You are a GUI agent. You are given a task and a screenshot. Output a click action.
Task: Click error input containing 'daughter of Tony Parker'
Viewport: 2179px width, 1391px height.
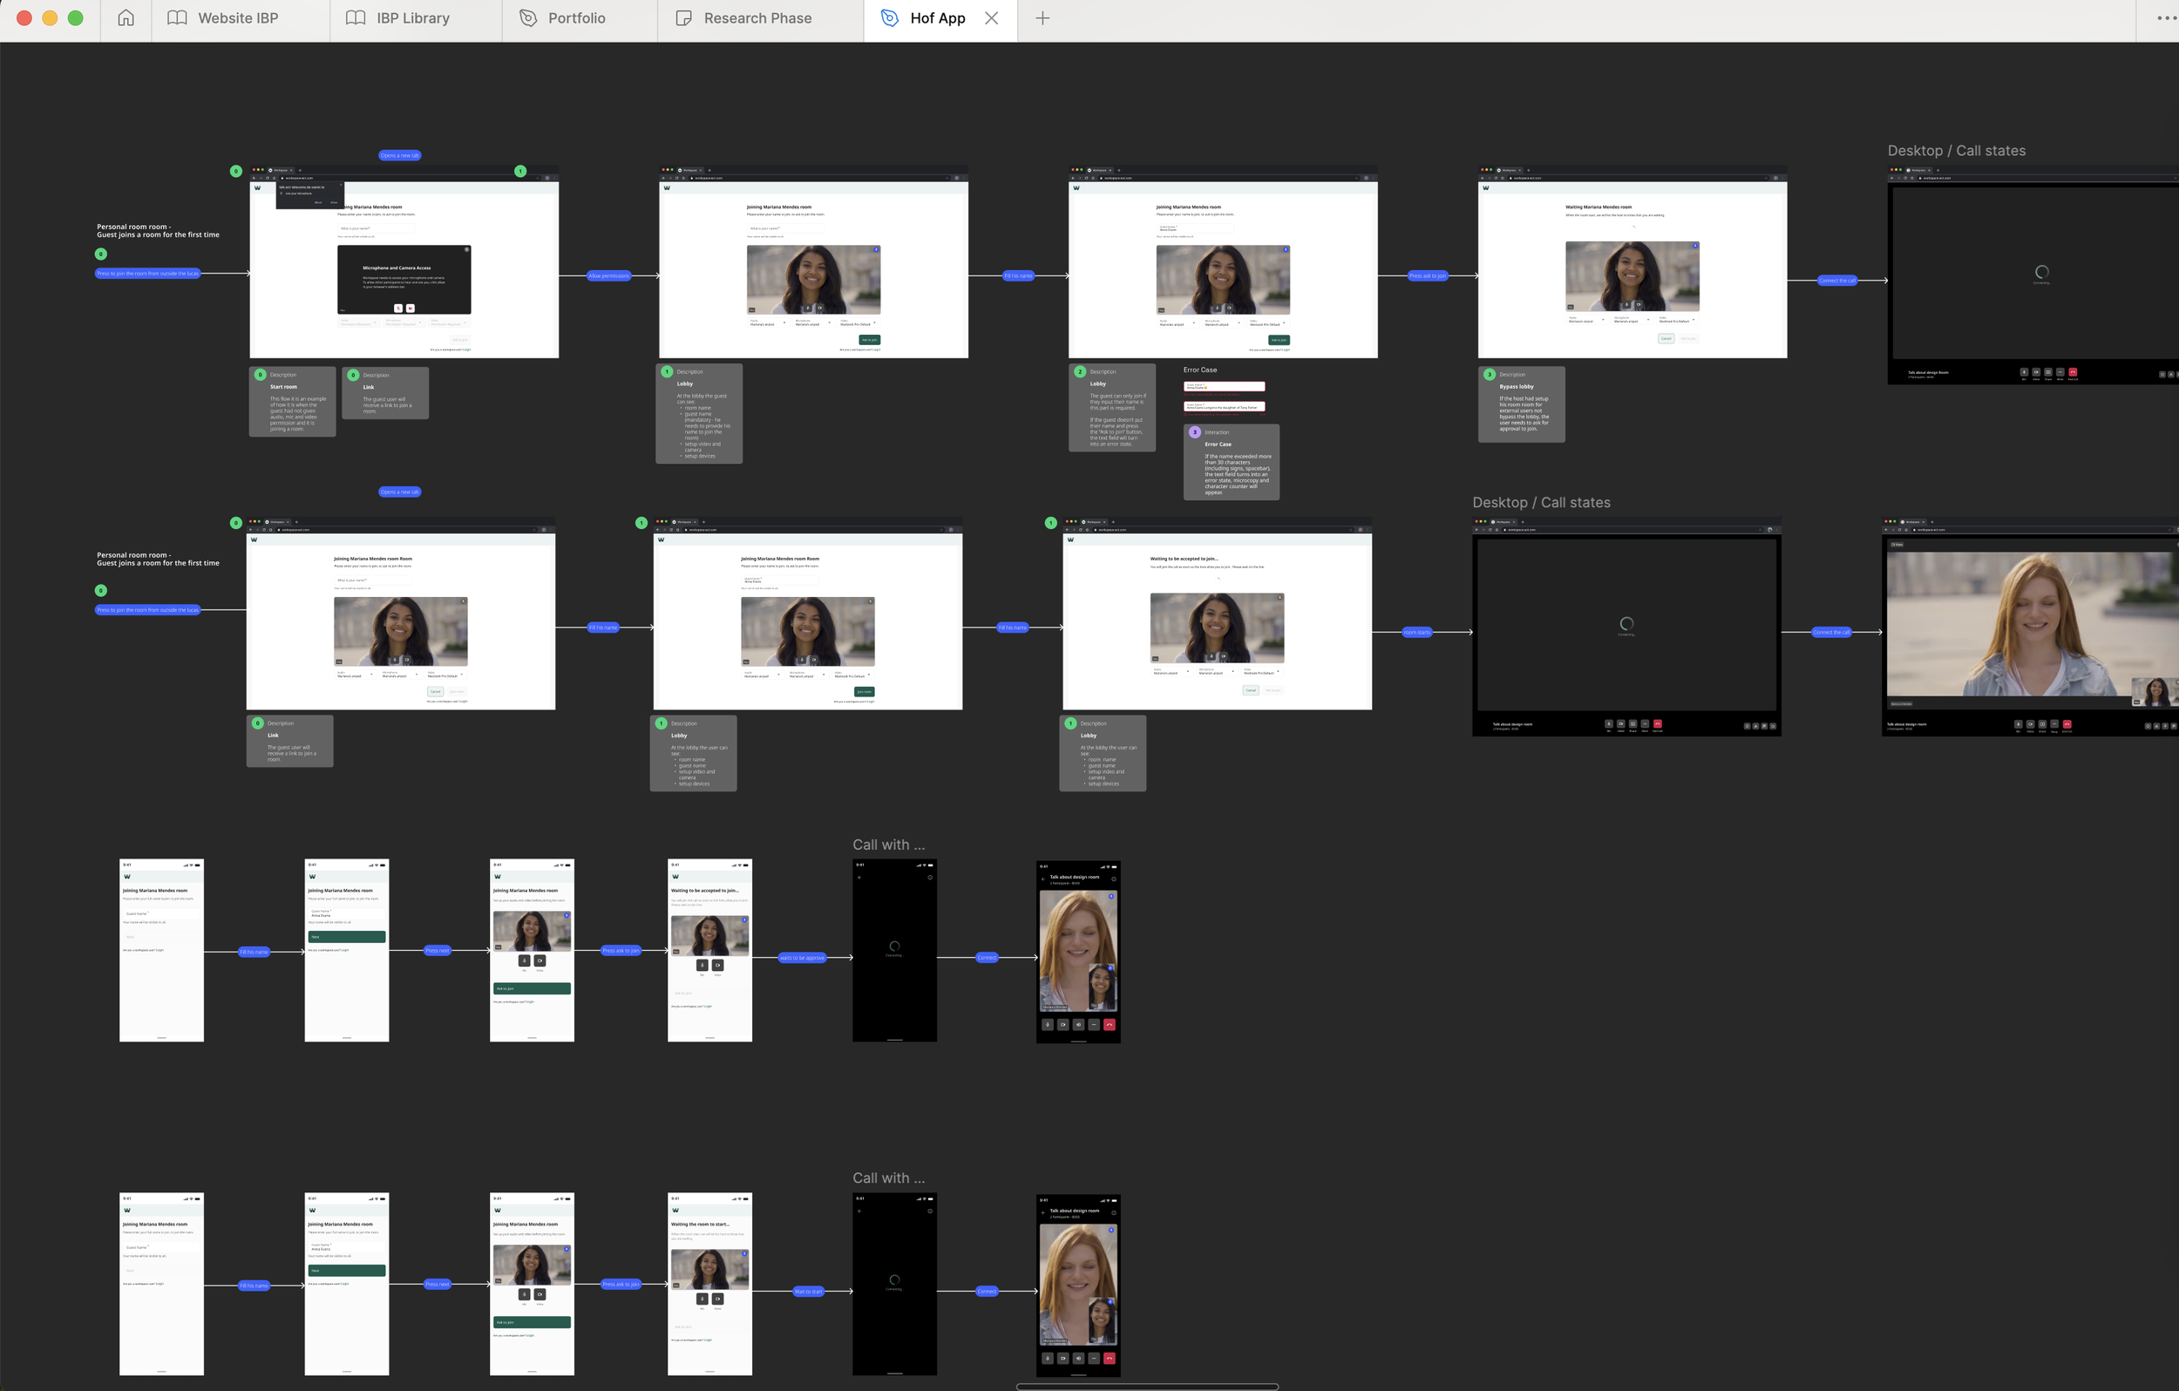pyautogui.click(x=1225, y=407)
